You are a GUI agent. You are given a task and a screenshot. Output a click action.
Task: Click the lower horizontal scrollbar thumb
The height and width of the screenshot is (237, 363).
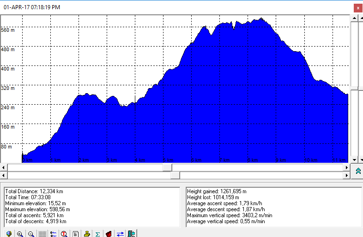[x=175, y=175]
